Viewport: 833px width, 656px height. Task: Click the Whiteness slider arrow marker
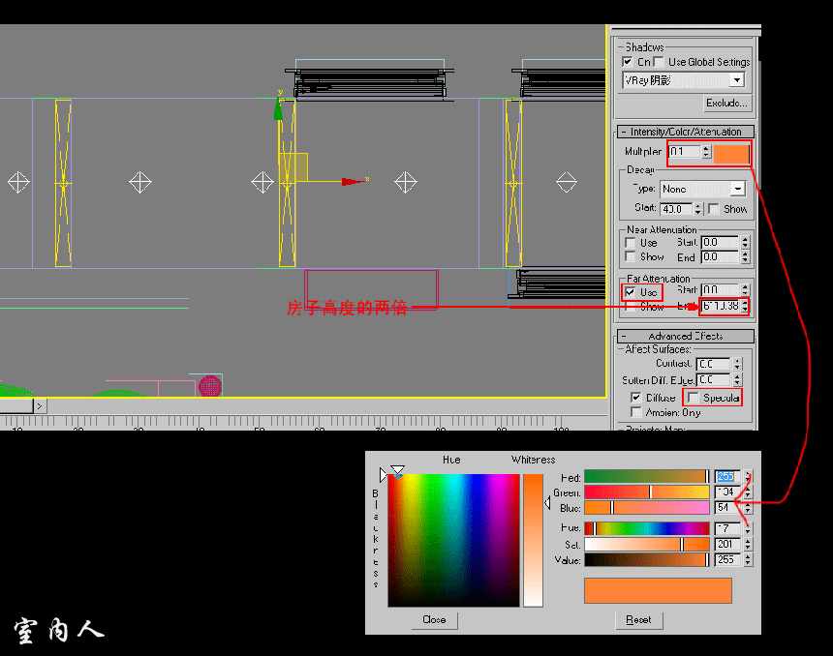click(x=547, y=502)
